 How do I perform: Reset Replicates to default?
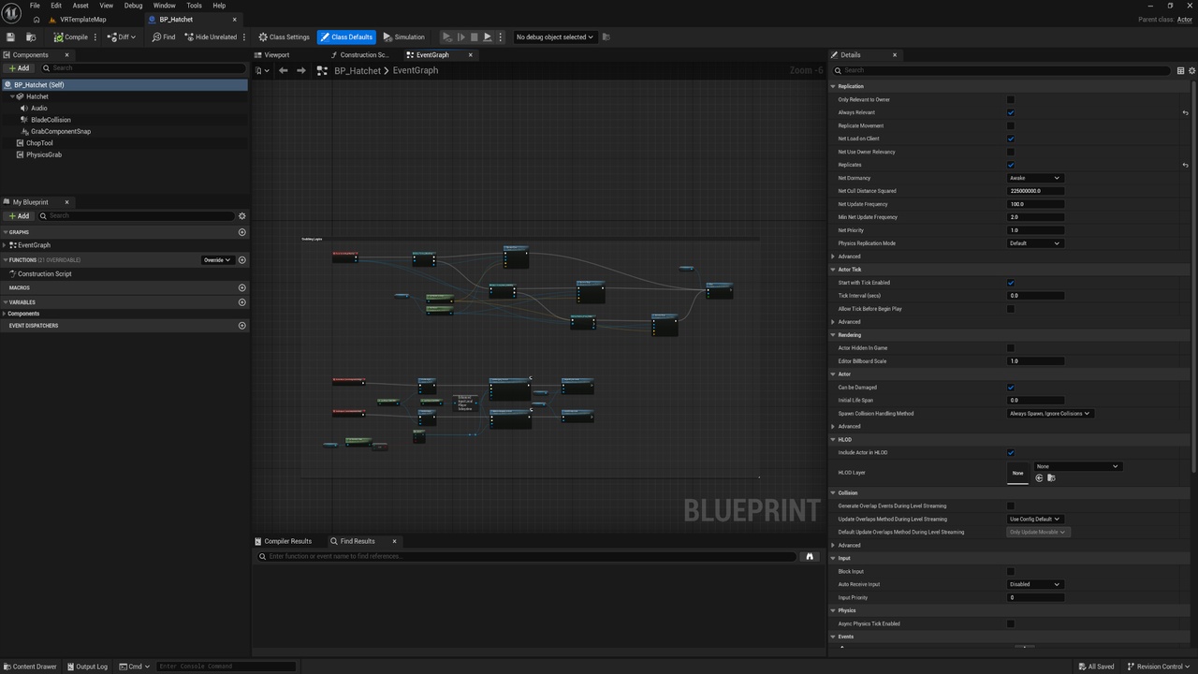pyautogui.click(x=1185, y=165)
